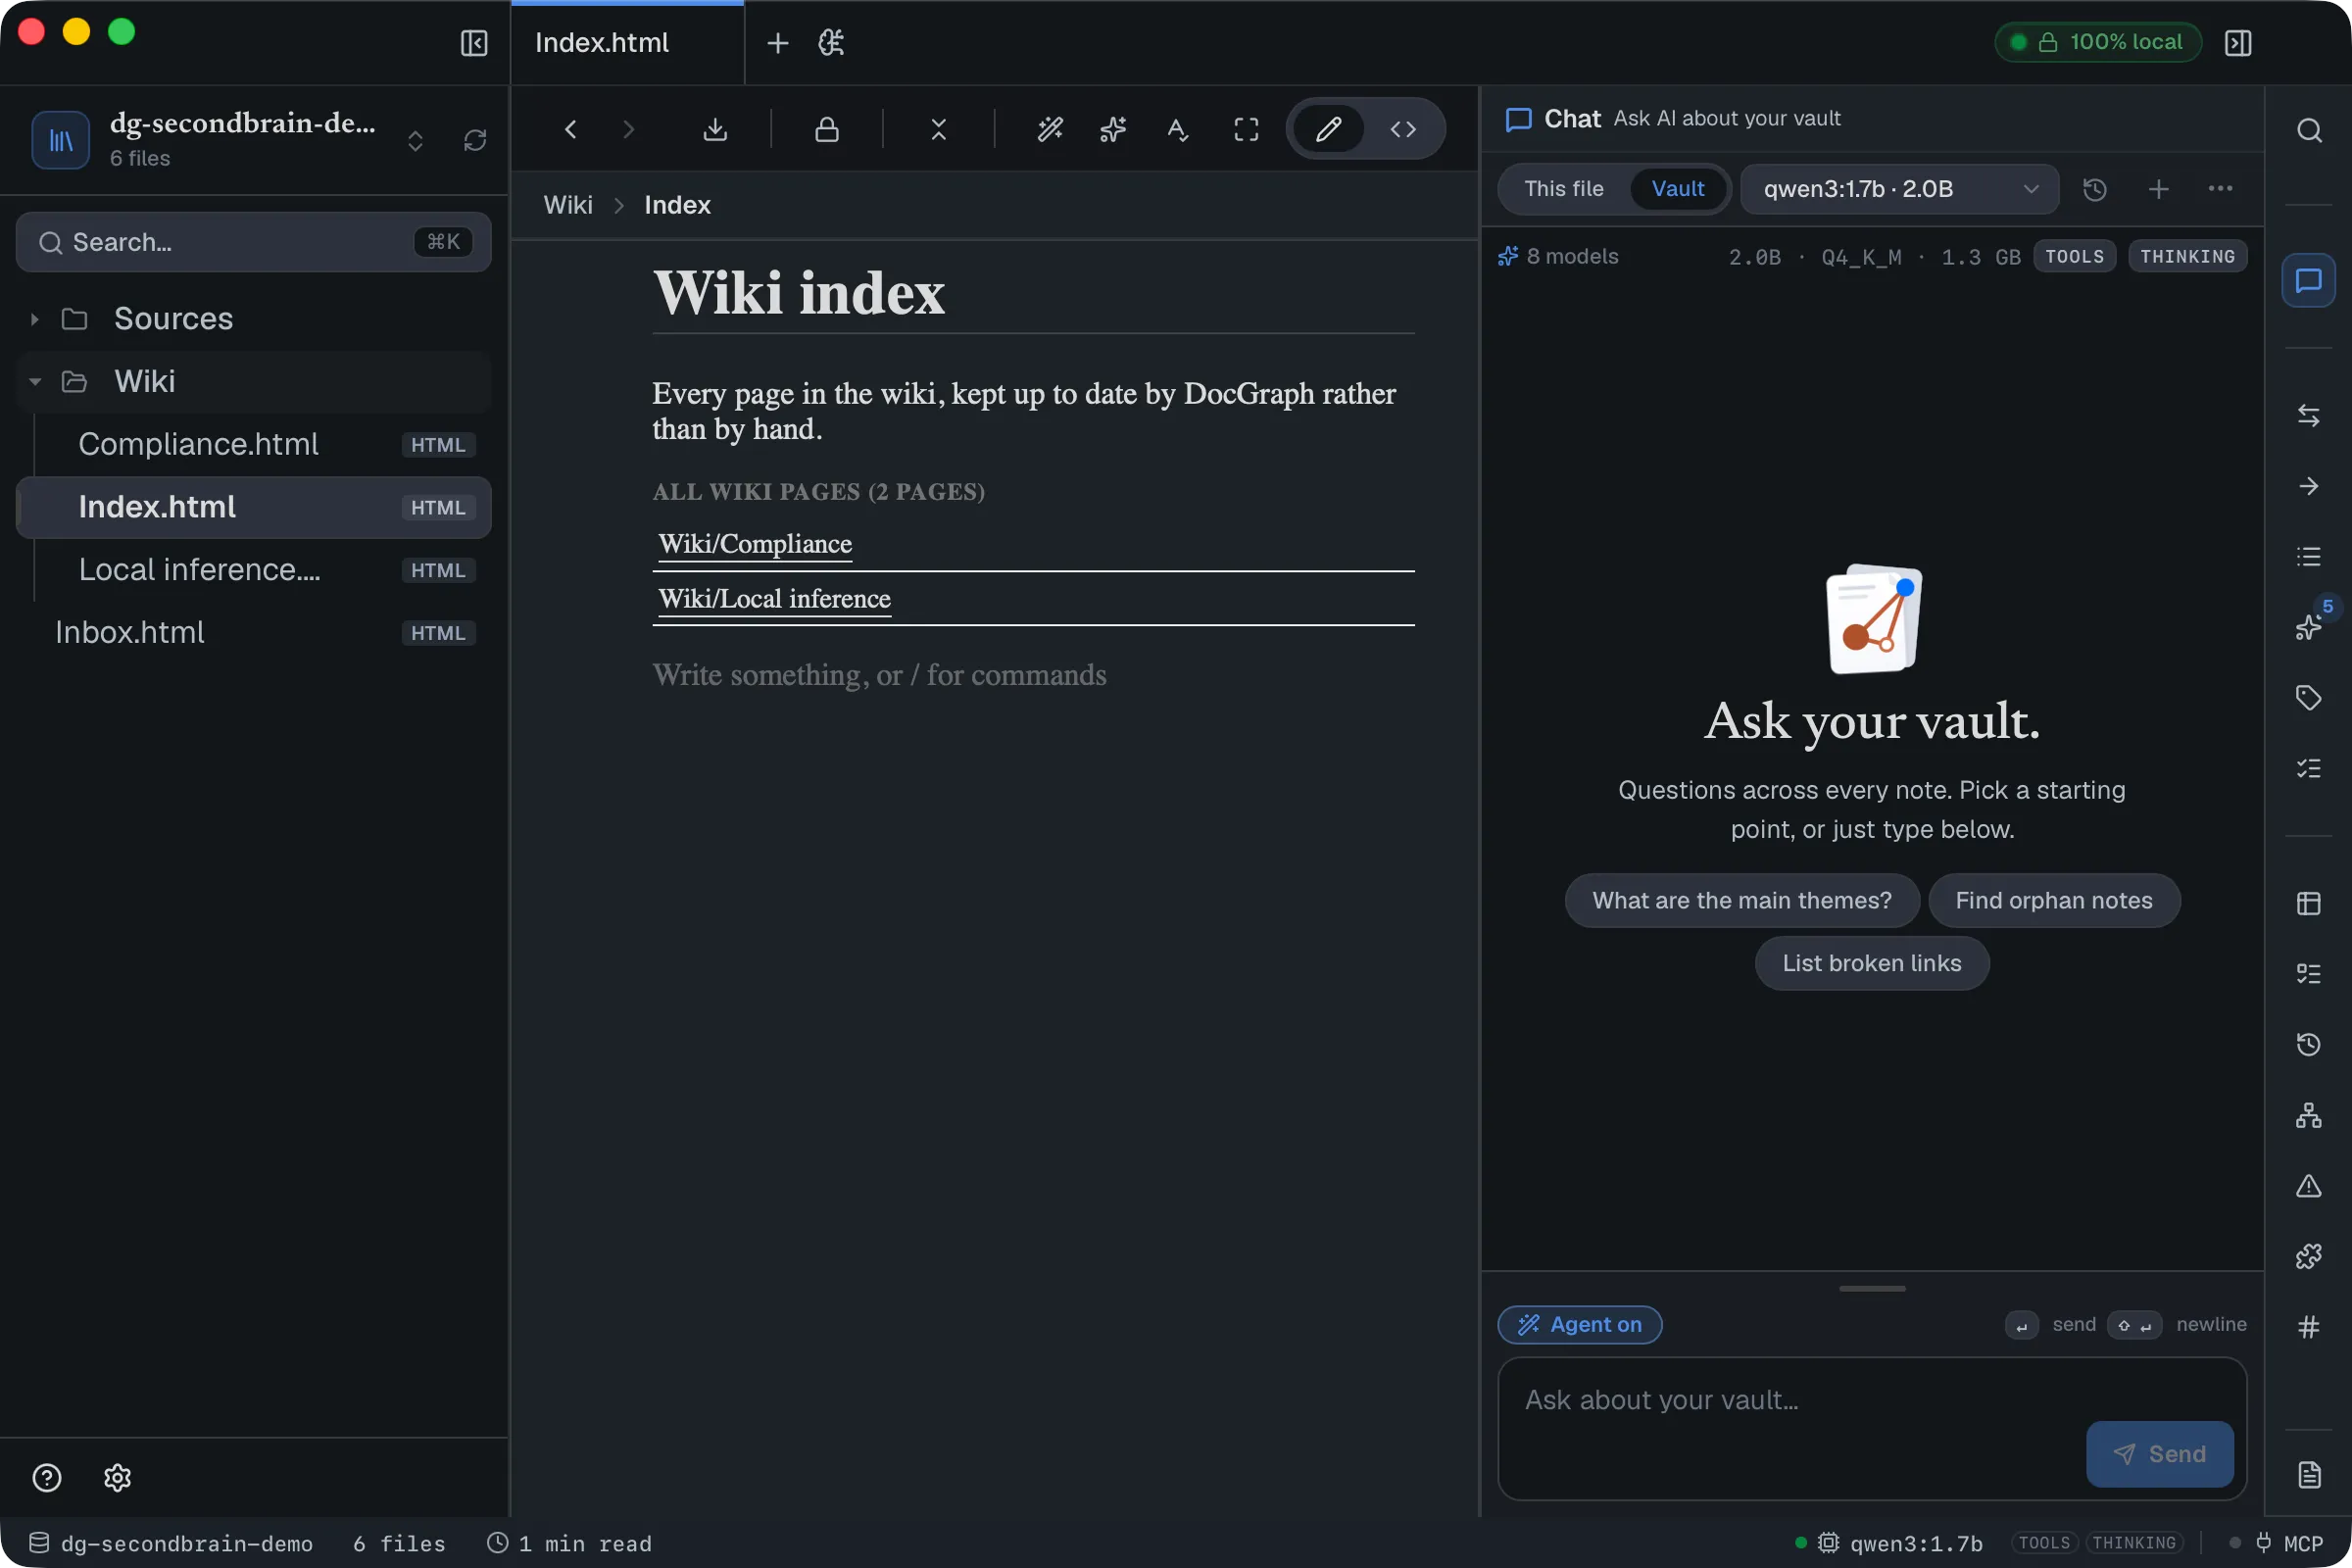
Task: Follow the Wiki/Local inference link
Action: pyautogui.click(x=774, y=598)
